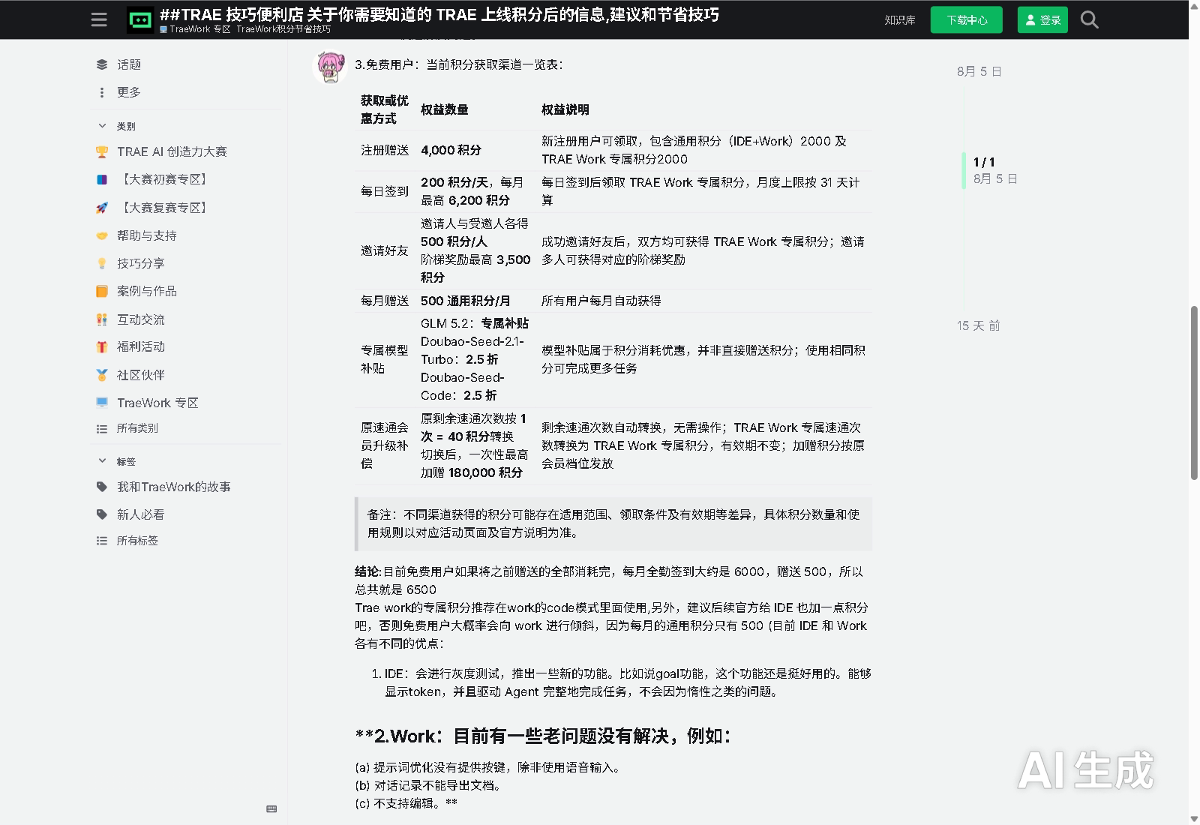Click the 4,000 积分 table value
The height and width of the screenshot is (825, 1200).
click(451, 150)
